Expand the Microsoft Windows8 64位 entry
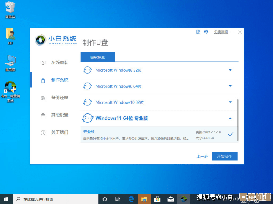Viewport: 273px width, 204px height. 230,86
